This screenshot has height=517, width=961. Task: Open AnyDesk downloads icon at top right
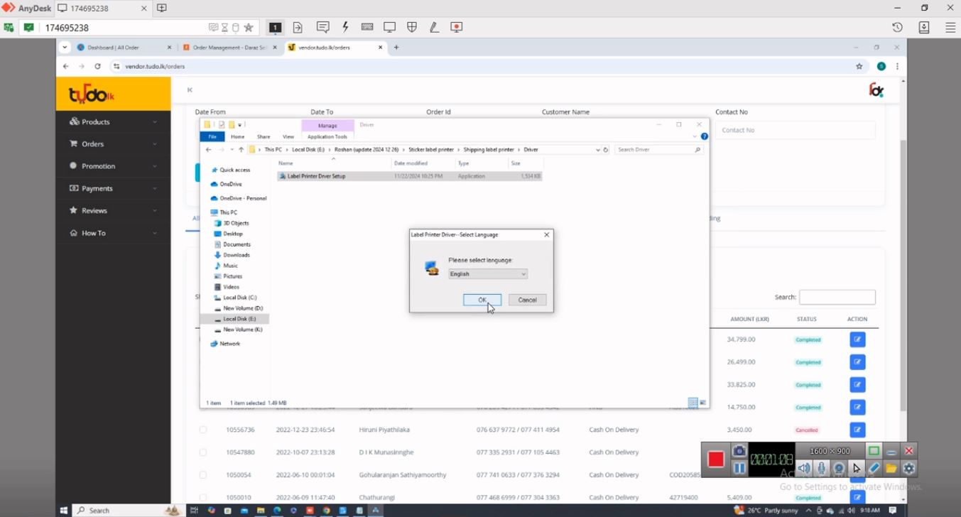(x=924, y=27)
